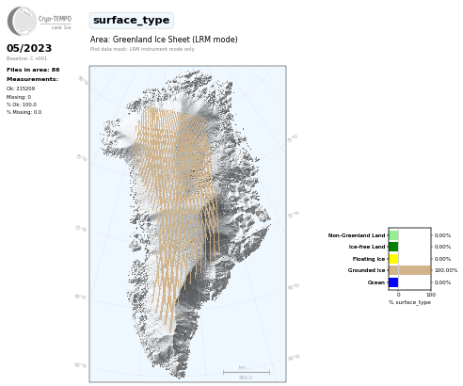This screenshot has height=386, width=463.
Task: Select the surface_type parameter label
Action: click(132, 21)
